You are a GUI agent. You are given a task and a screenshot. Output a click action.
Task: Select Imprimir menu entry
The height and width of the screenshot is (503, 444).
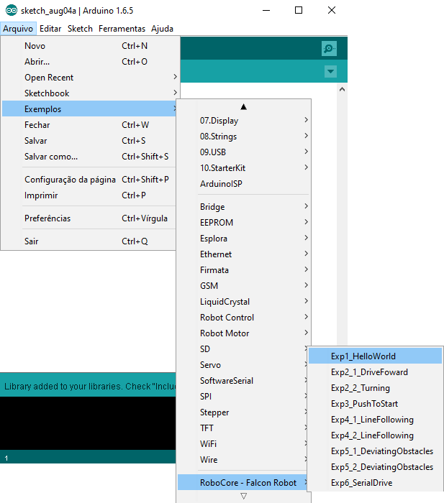tap(91, 195)
